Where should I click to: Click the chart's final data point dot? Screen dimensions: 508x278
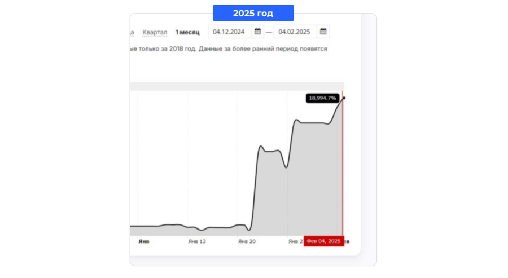[344, 98]
